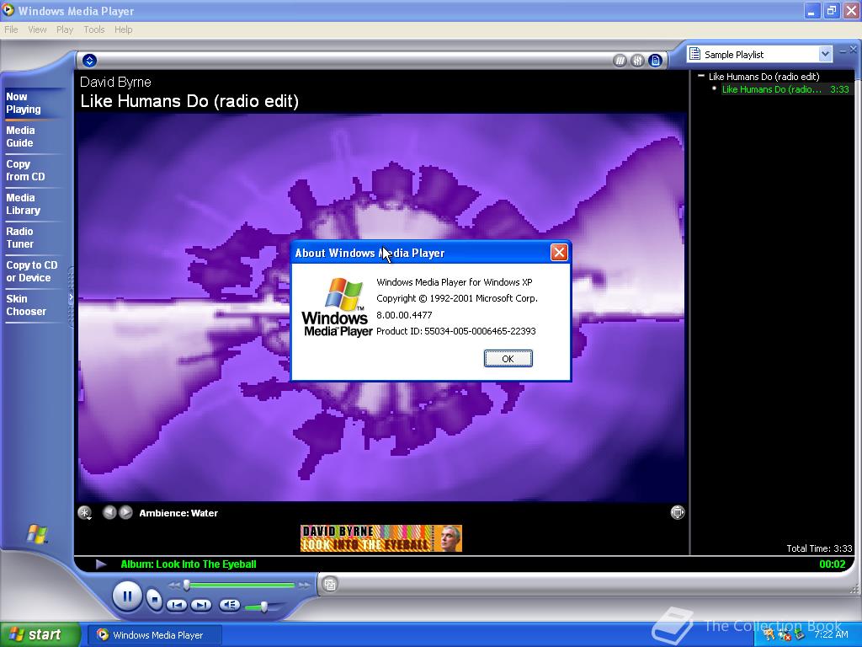The height and width of the screenshot is (647, 862).
Task: Open the visualization selection asterisk menu
Action: pos(85,513)
